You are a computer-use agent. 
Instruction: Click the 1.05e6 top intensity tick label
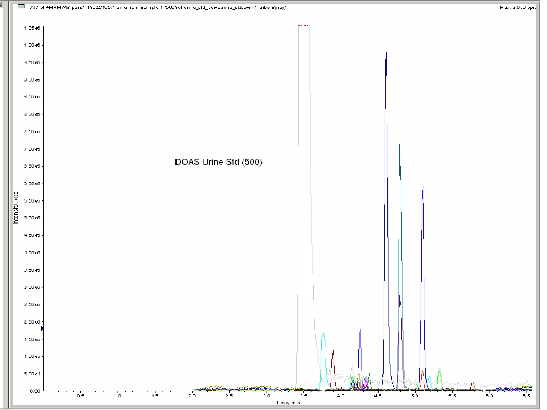click(32, 28)
